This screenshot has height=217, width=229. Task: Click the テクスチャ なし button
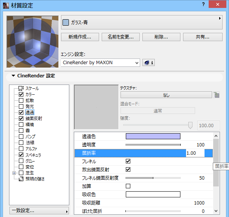pos(166,95)
